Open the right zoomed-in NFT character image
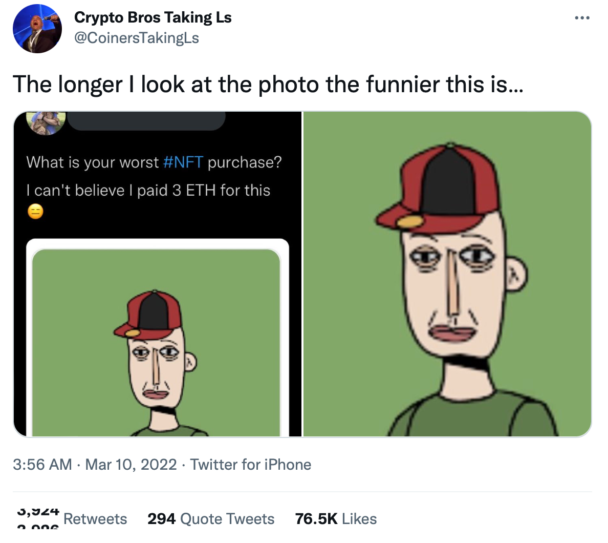 [447, 274]
